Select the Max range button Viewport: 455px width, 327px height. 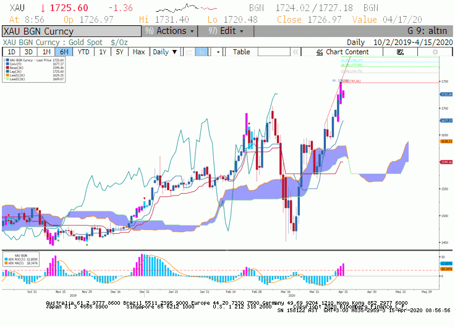click(138, 52)
